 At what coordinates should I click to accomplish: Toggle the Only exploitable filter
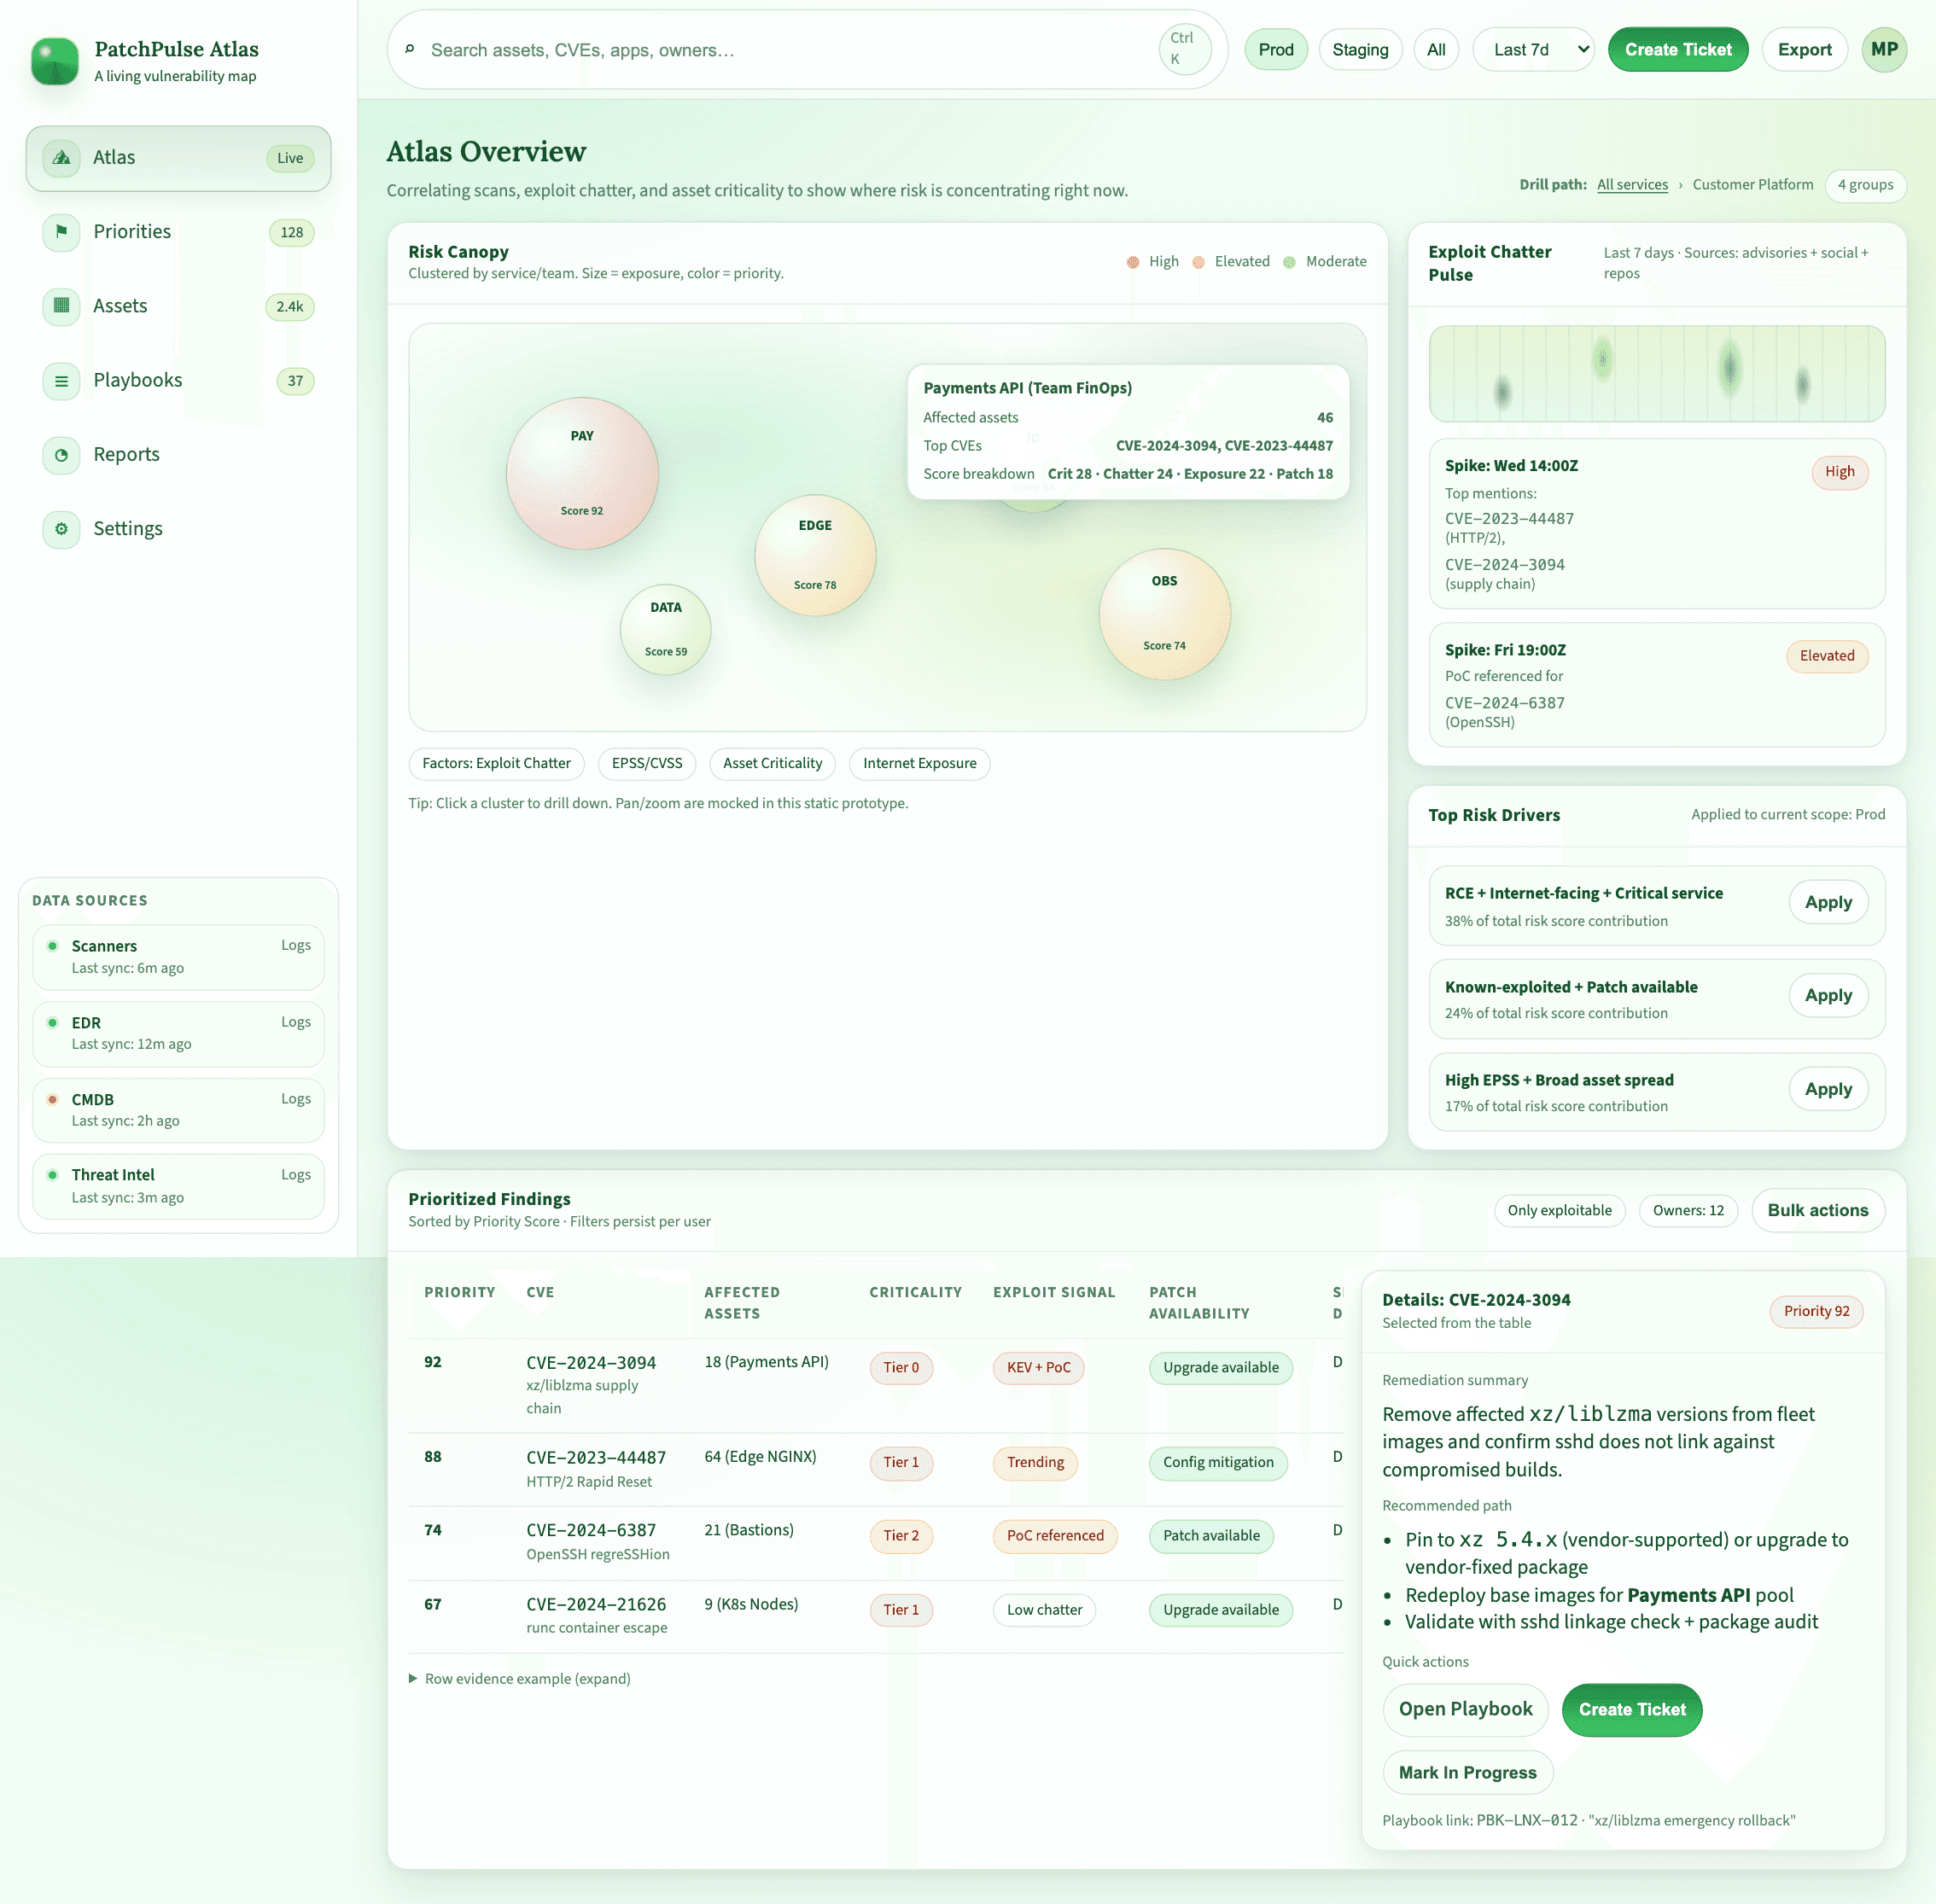click(1558, 1210)
